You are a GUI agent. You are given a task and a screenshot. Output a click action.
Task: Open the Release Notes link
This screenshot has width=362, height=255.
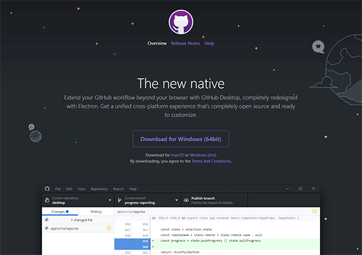(x=185, y=43)
